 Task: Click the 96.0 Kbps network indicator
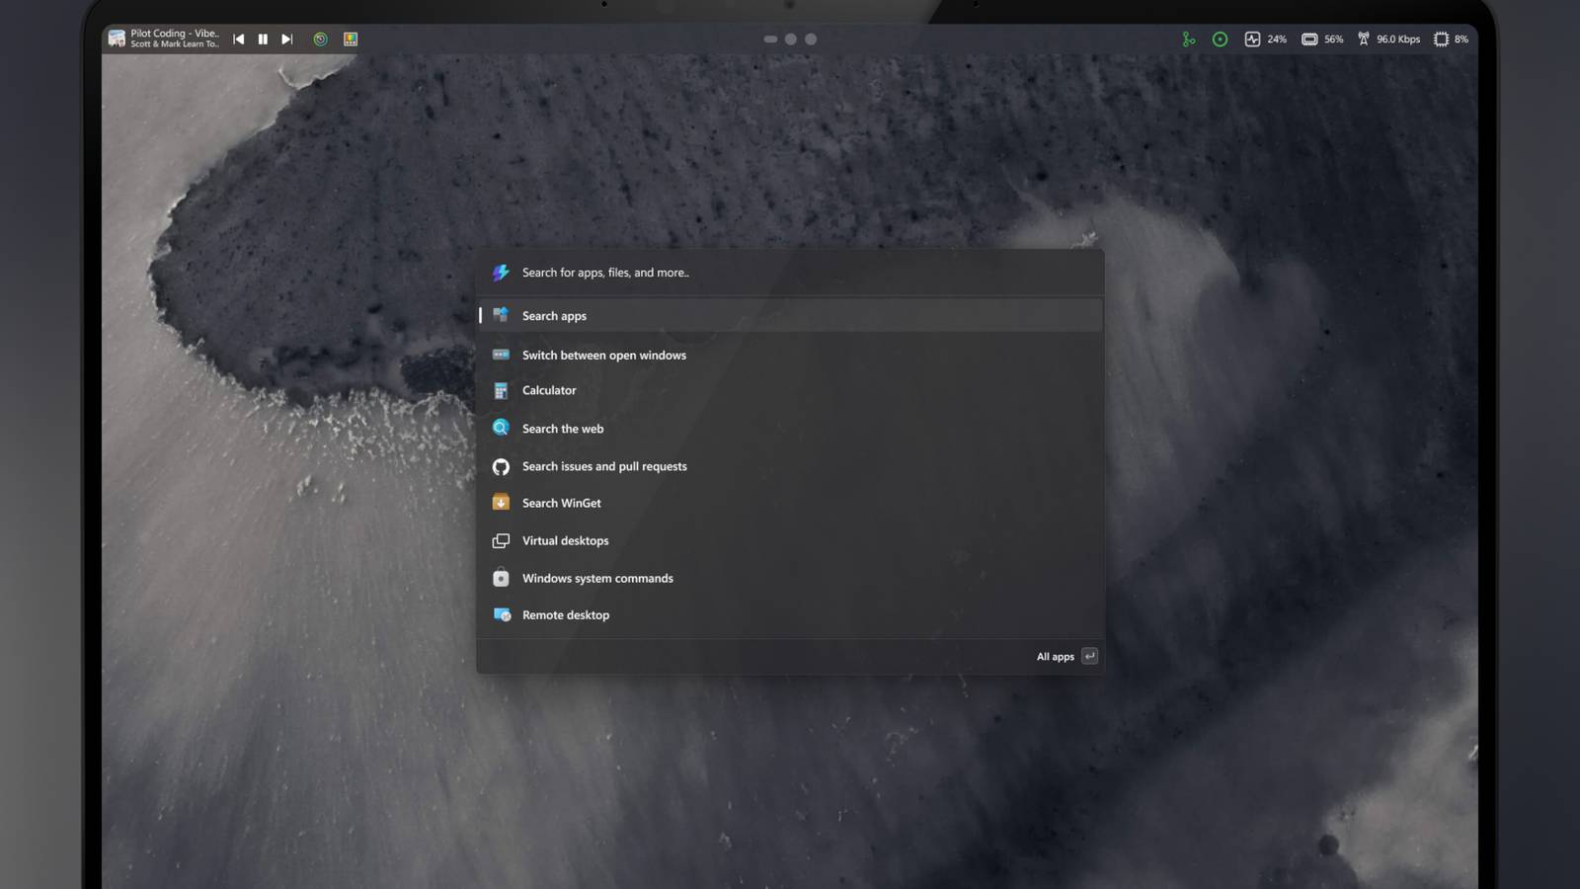1388,40
